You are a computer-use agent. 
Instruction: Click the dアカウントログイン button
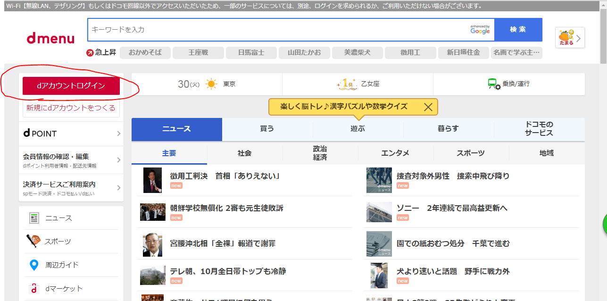tap(71, 86)
